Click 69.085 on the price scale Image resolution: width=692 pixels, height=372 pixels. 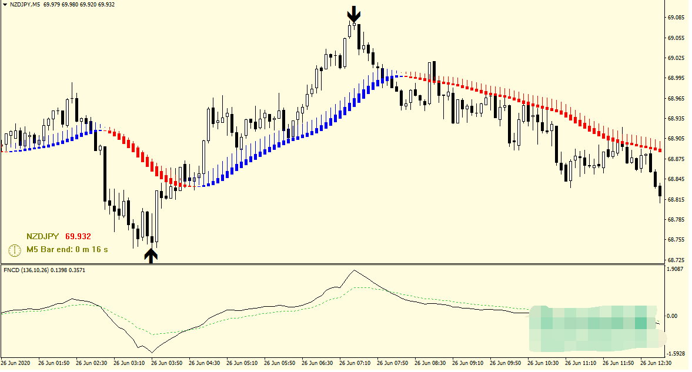(676, 18)
